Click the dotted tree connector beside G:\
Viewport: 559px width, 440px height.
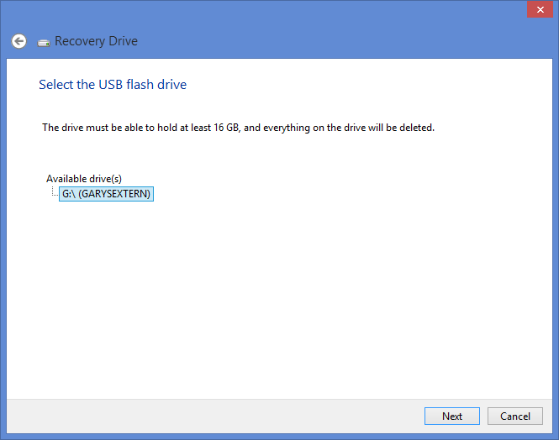(x=54, y=193)
